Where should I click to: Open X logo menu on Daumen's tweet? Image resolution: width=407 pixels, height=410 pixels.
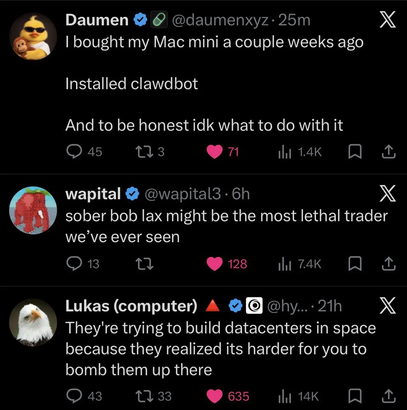pos(388,21)
